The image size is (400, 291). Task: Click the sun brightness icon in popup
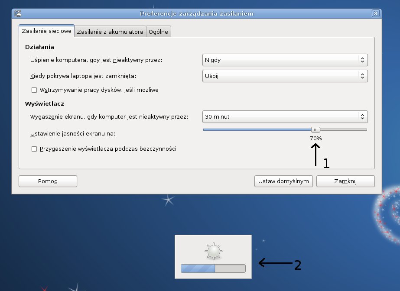213,251
